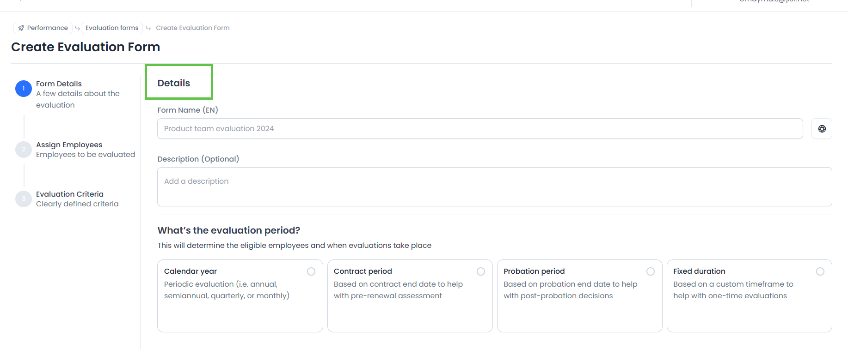The image size is (848, 349).
Task: Click the step 3 circle for Evaluation Criteria
Action: click(24, 199)
